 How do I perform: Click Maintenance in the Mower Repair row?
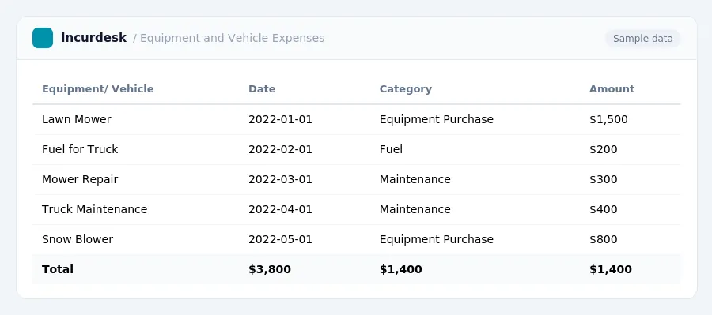pyautogui.click(x=415, y=179)
